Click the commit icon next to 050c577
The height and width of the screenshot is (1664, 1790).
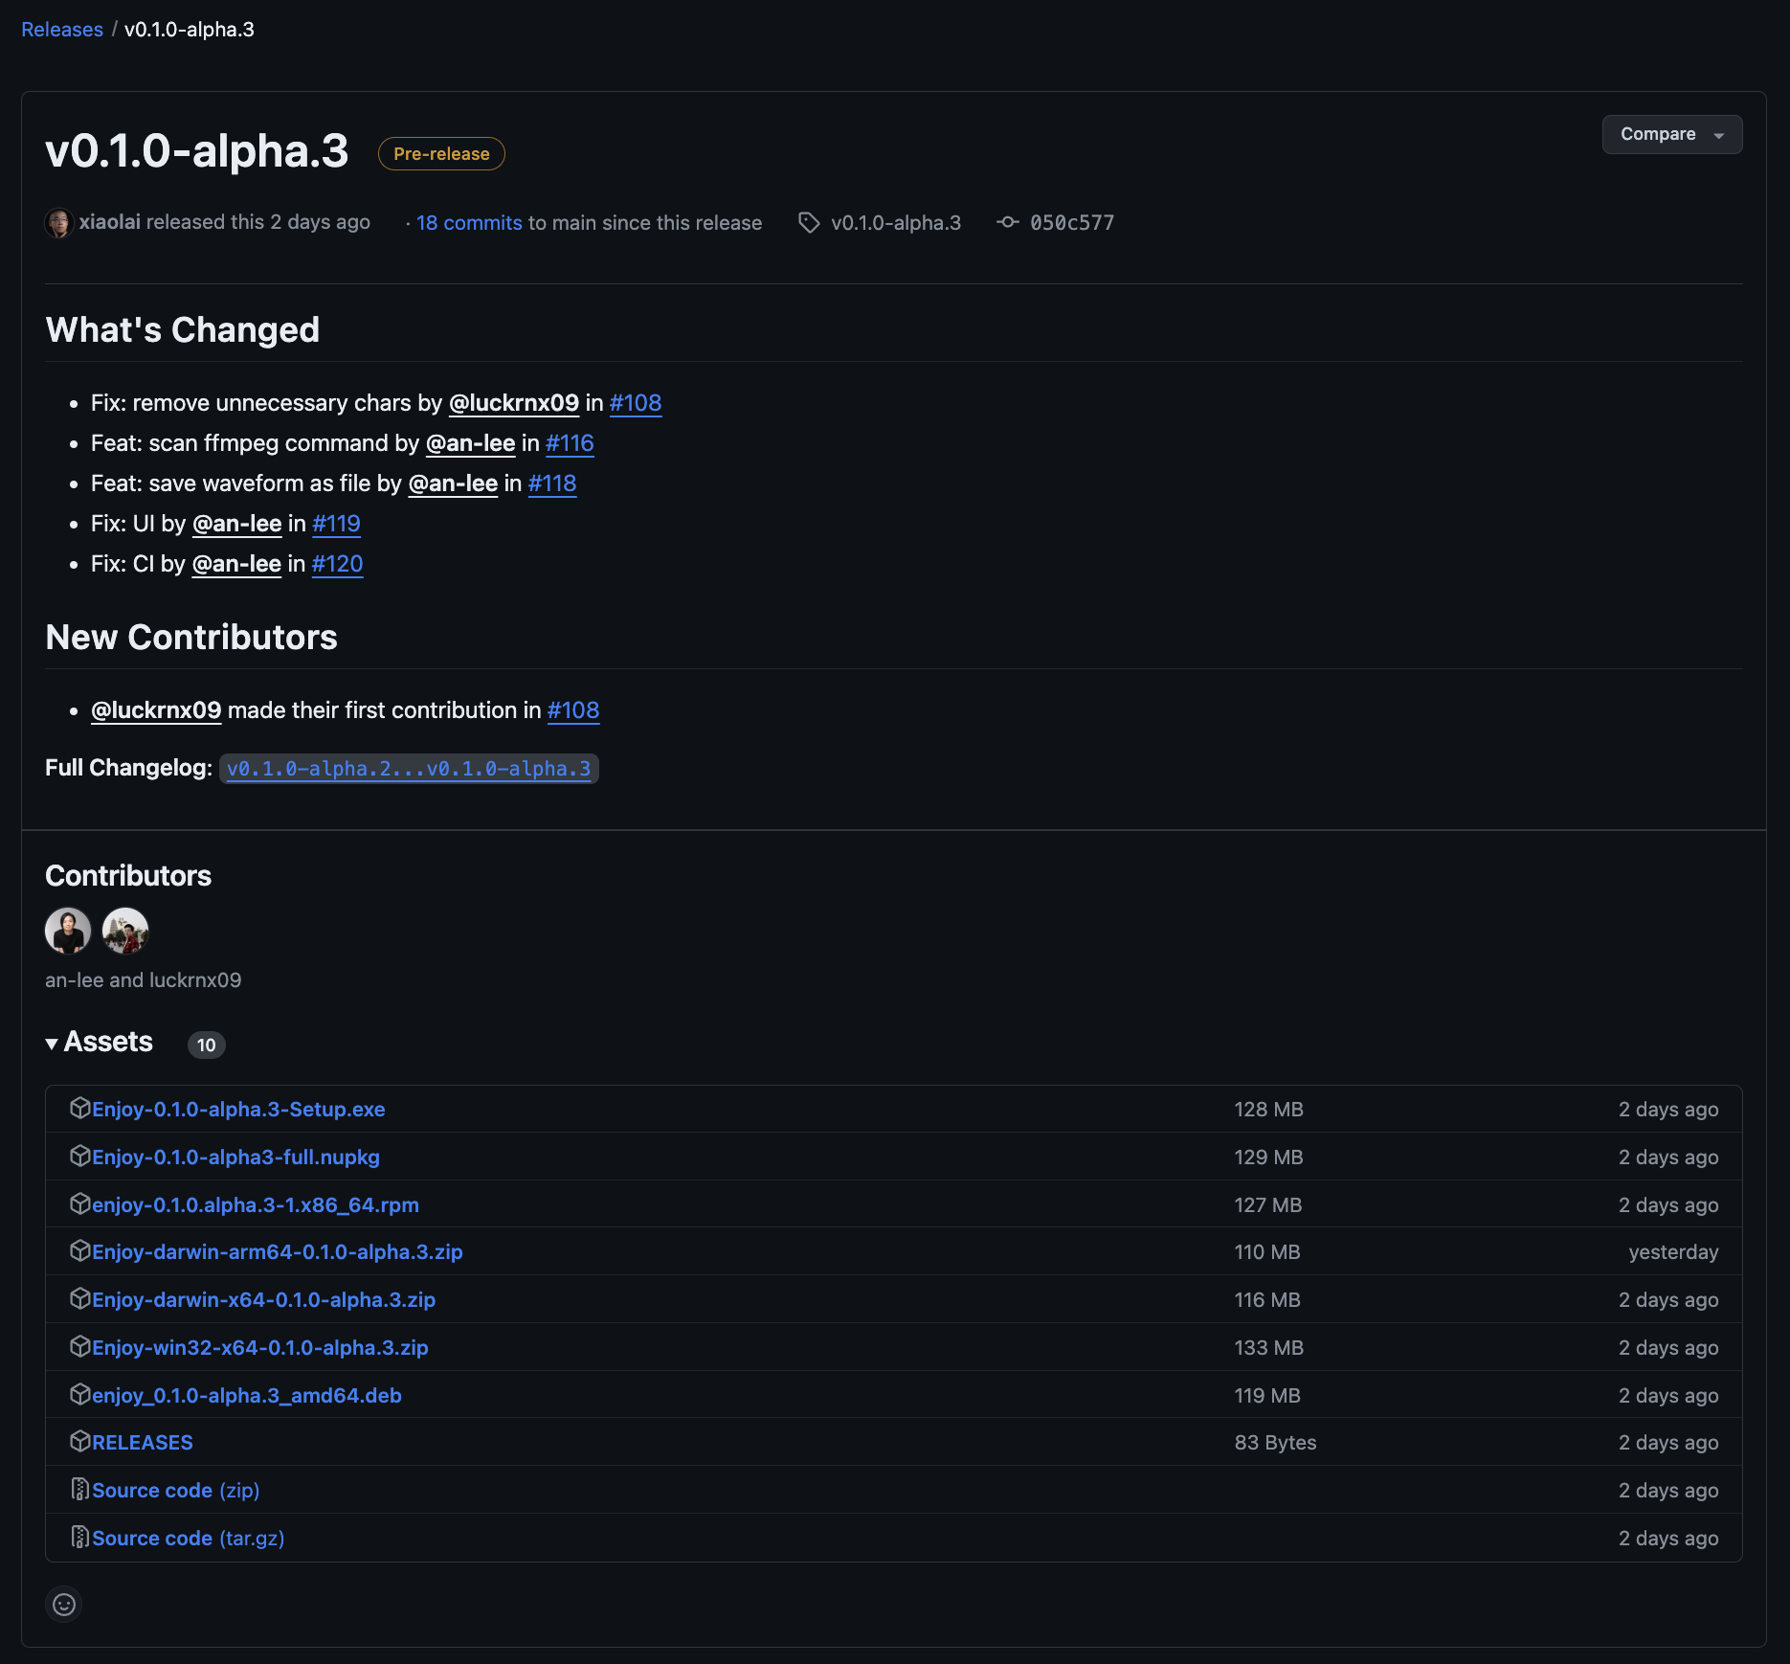(1007, 223)
